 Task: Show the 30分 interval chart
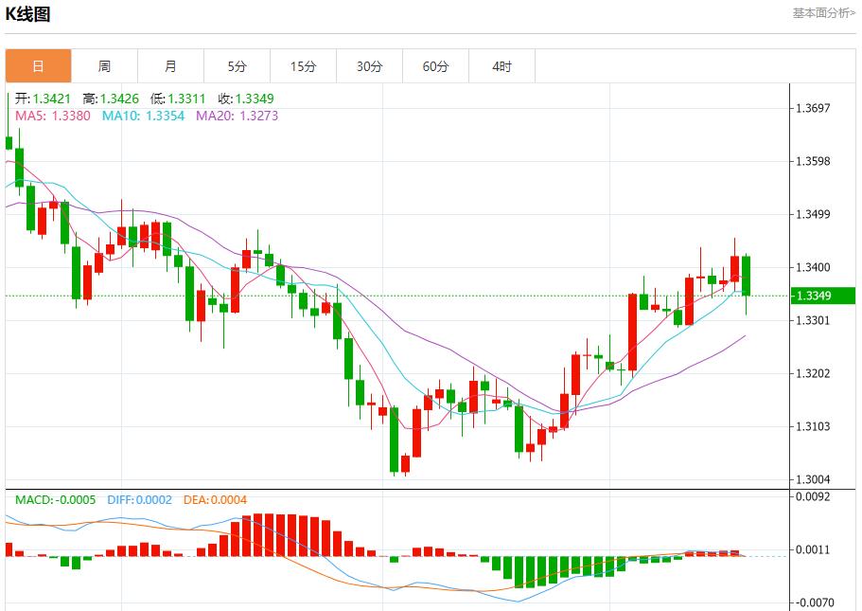pos(370,66)
